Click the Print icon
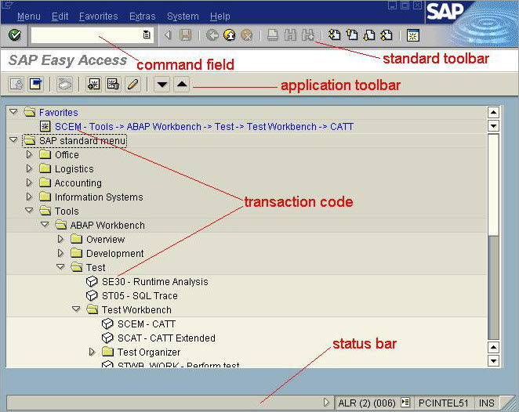 click(x=273, y=34)
